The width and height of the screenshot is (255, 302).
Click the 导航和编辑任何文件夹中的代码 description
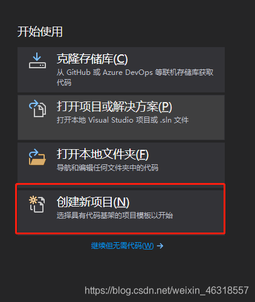pos(108,168)
